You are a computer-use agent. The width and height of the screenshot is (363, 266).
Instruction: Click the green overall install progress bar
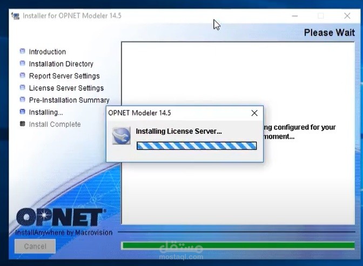pyautogui.click(x=238, y=245)
